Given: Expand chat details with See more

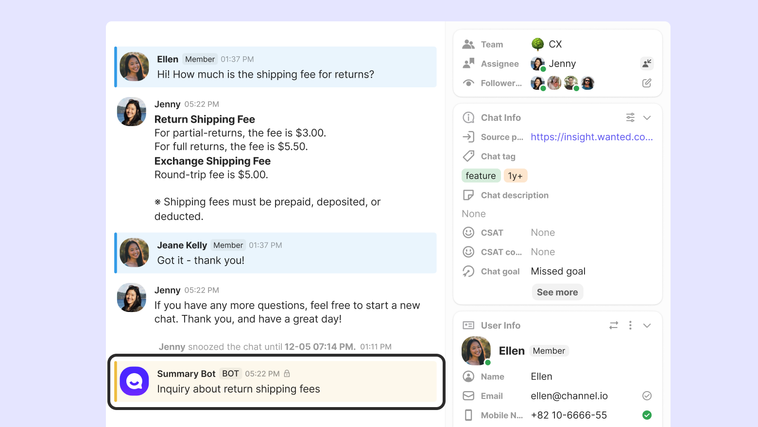Looking at the screenshot, I should click(x=557, y=292).
